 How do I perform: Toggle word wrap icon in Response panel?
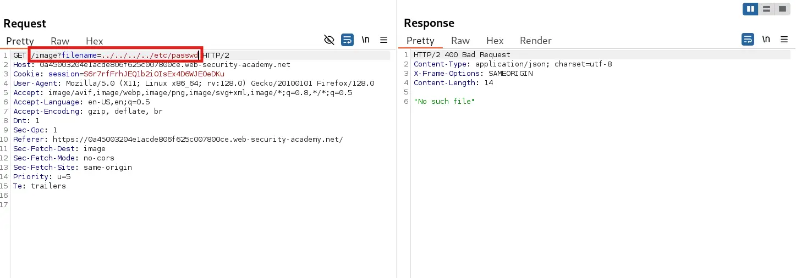[x=748, y=40]
